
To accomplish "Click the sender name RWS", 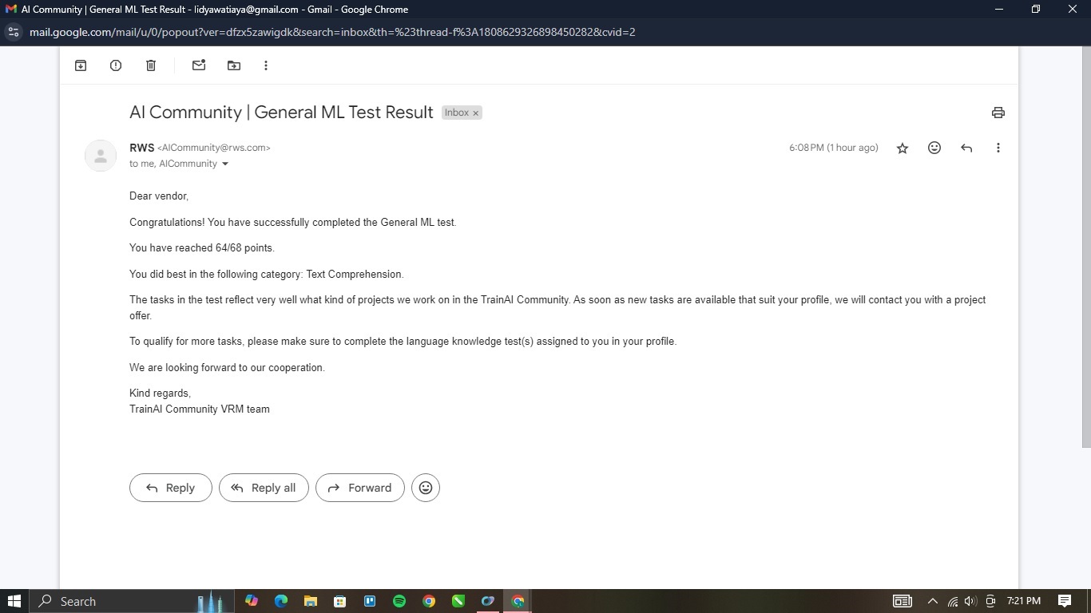I will (x=141, y=148).
